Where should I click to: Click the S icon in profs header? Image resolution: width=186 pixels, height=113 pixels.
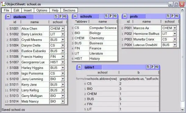pyautogui.click(x=168, y=16)
